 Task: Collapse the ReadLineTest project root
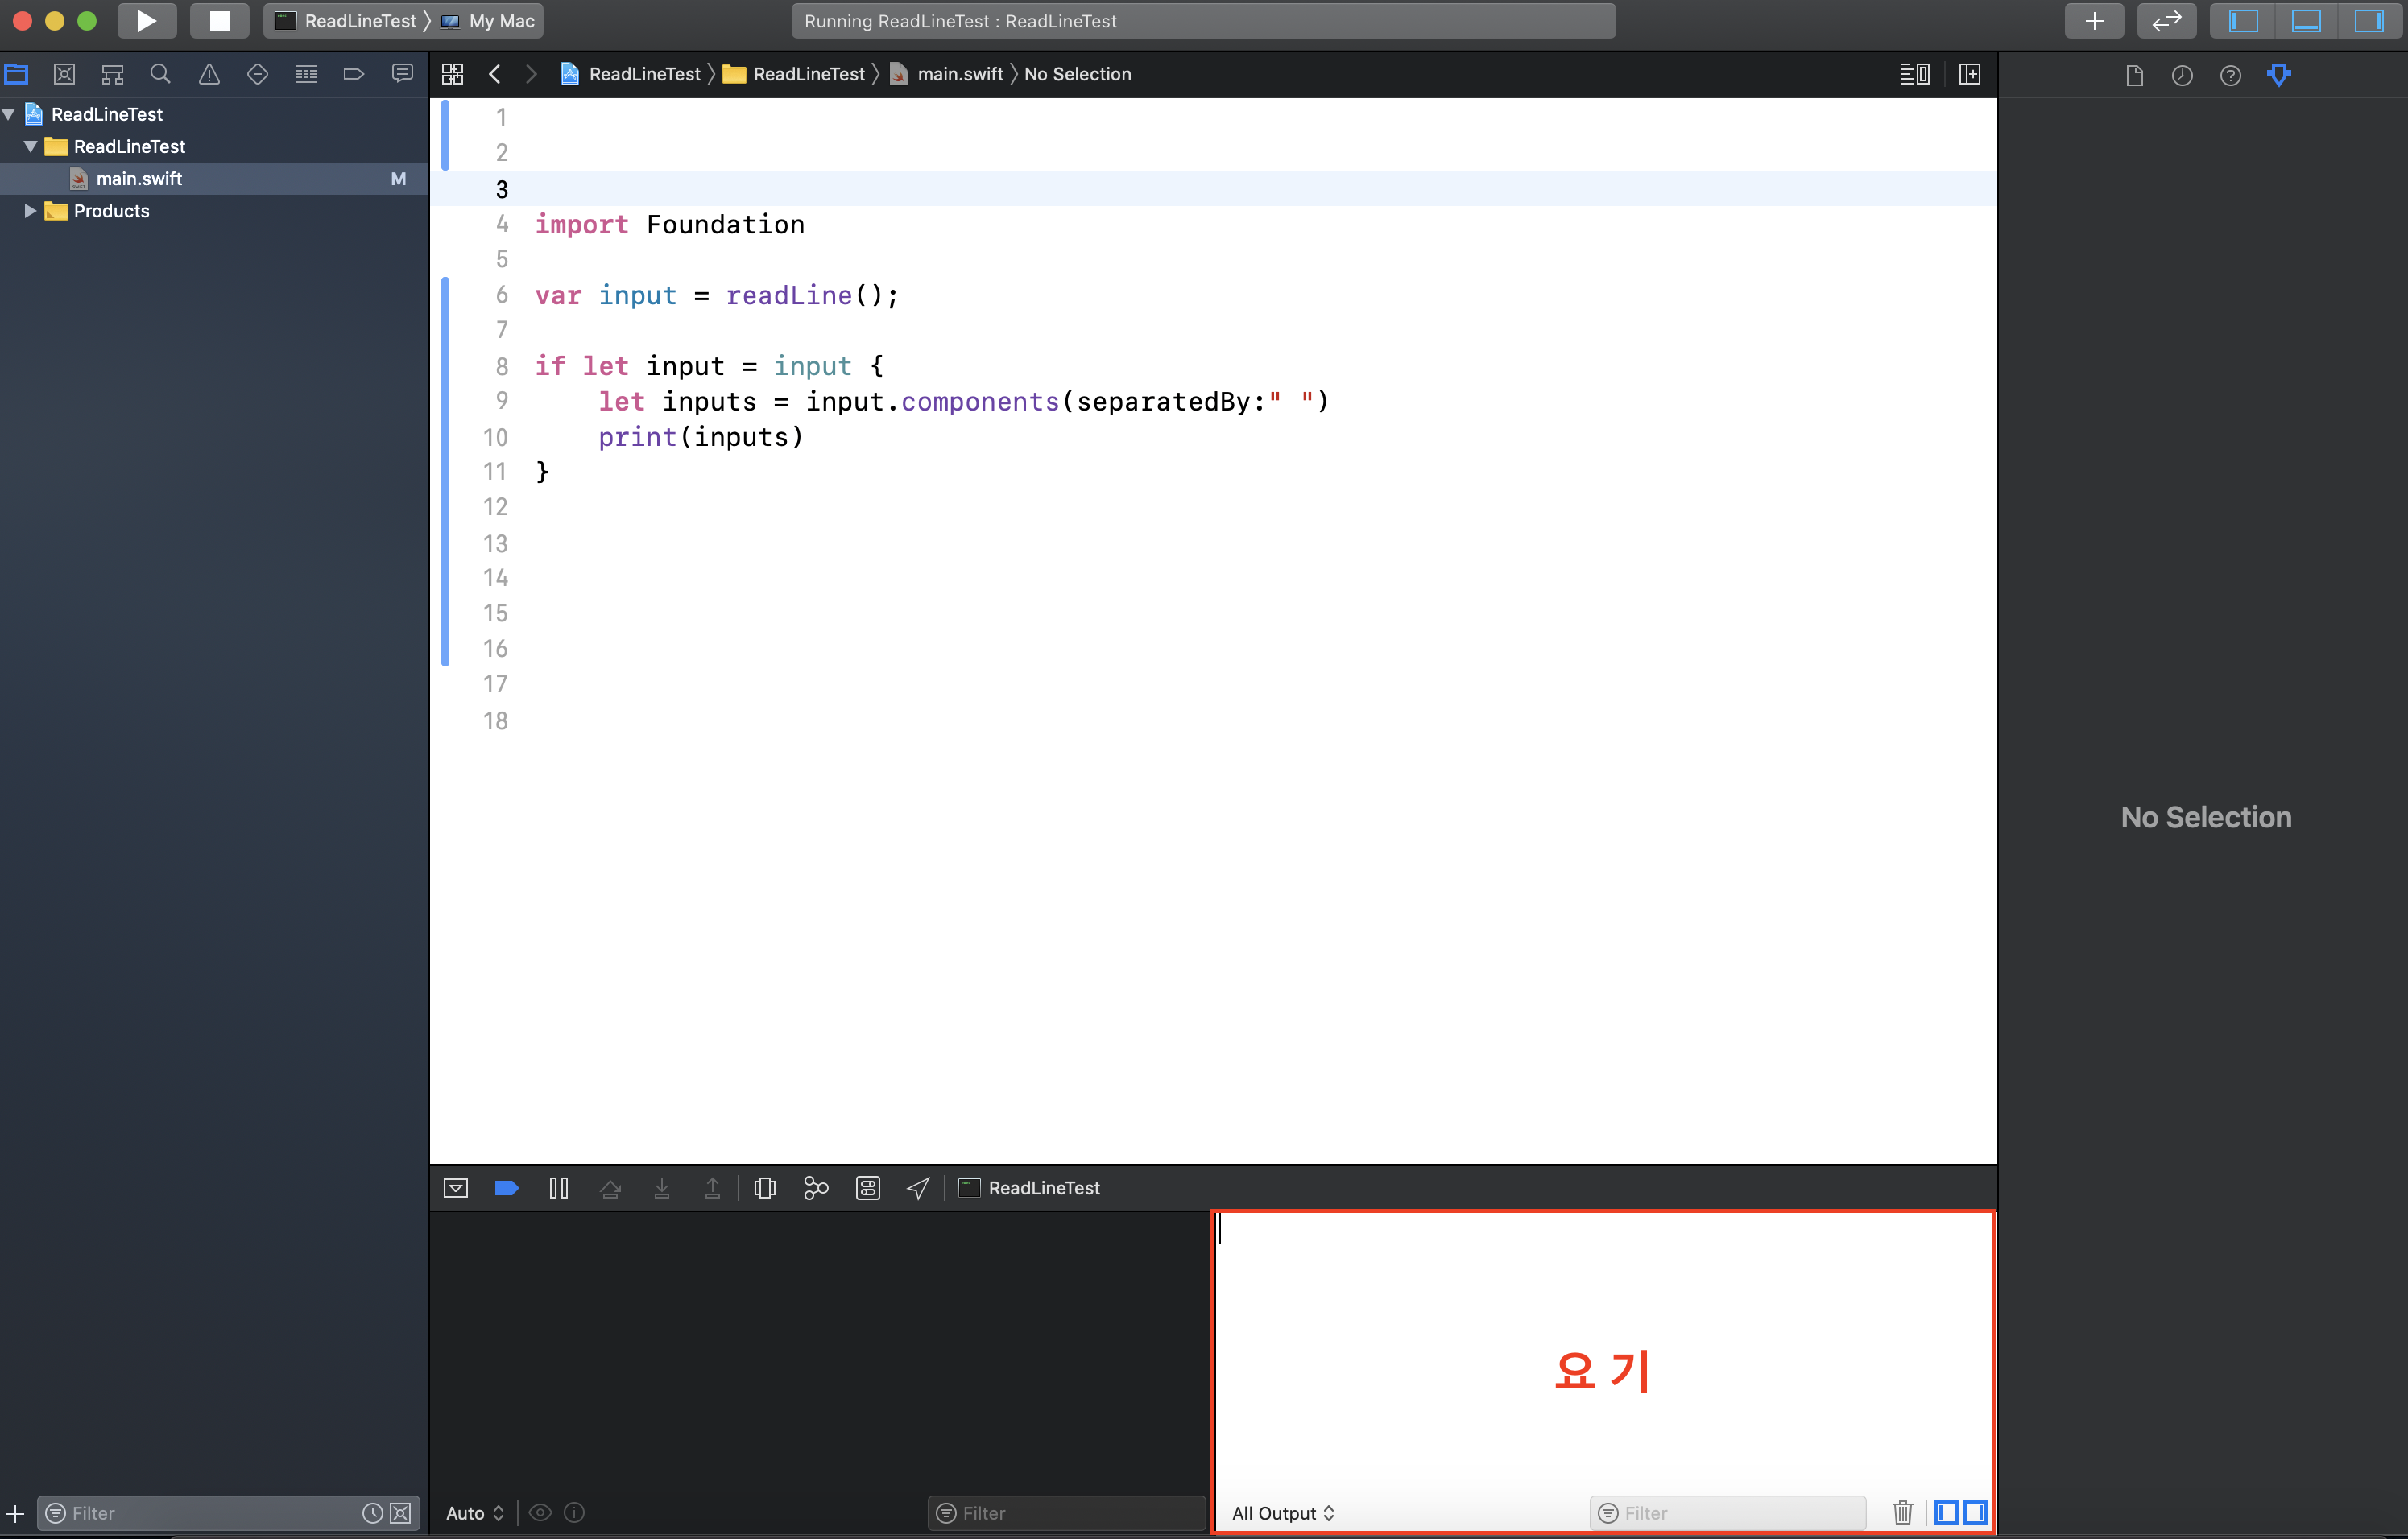[x=9, y=114]
